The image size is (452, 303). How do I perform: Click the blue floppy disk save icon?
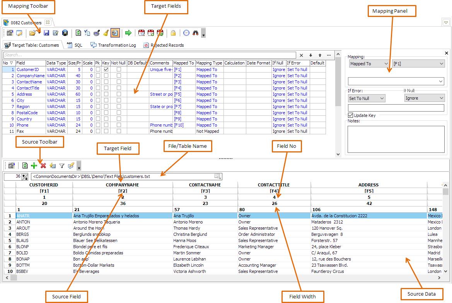(x=46, y=33)
